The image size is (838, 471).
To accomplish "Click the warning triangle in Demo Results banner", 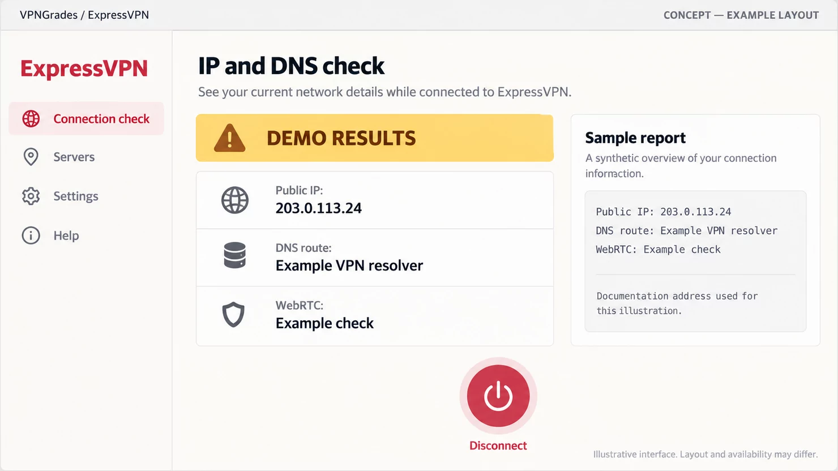I will (x=229, y=138).
